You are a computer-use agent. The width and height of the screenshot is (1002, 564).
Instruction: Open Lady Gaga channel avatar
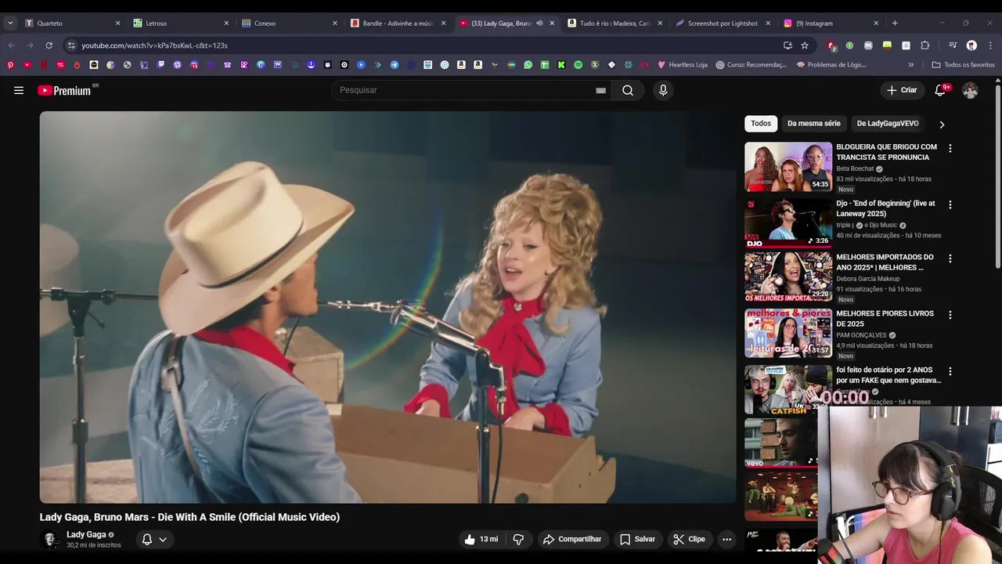pyautogui.click(x=50, y=539)
